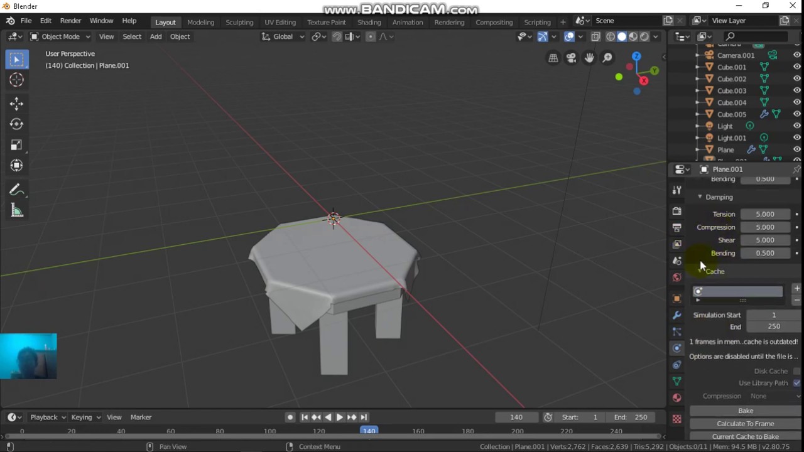Toggle visibility of Light object

pos(796,126)
